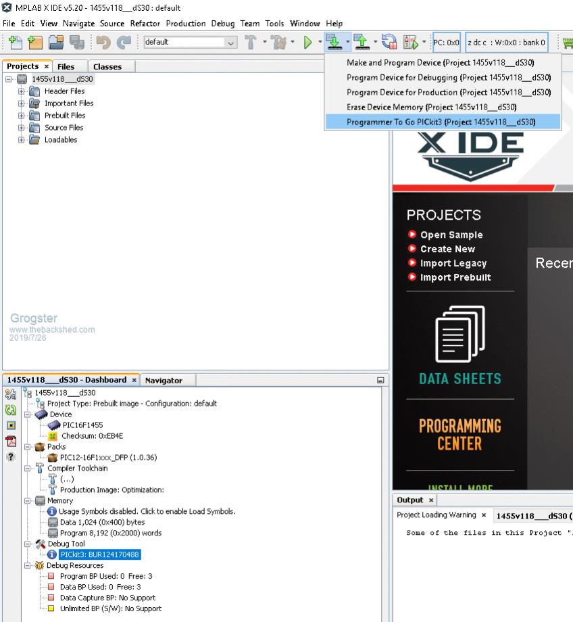Open the Make and Program Device dropdown arrow
Viewport: 573px width, 622px height.
347,42
